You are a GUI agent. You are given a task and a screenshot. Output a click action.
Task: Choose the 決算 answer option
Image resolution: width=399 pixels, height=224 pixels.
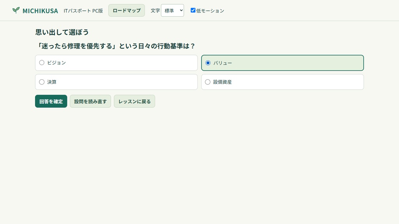[116, 82]
